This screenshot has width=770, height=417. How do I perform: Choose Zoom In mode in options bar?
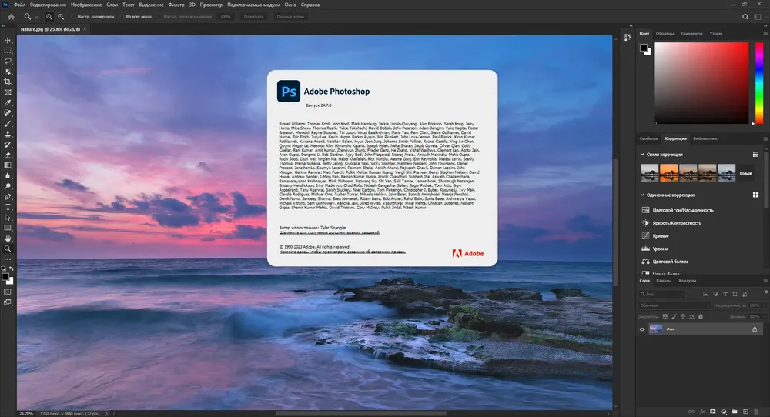(49, 17)
